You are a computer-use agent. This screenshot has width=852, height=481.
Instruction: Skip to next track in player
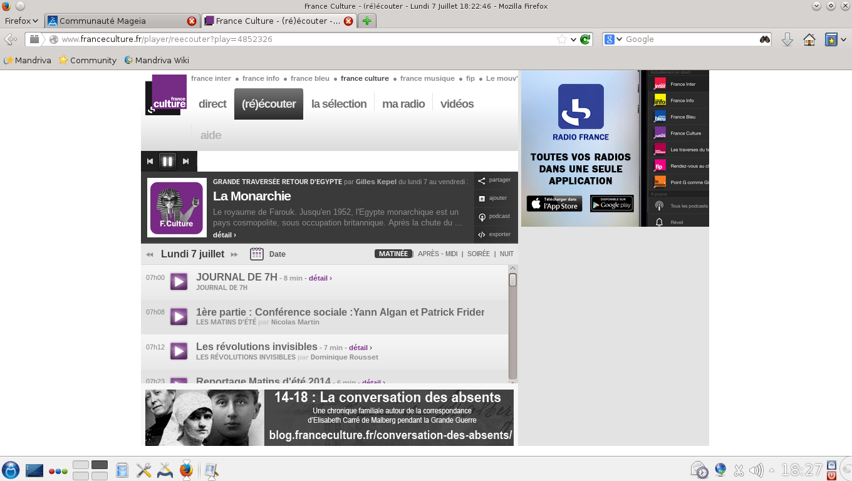click(185, 161)
